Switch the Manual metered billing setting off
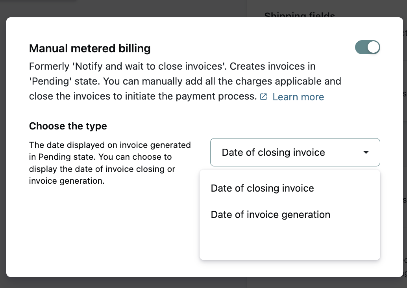407x288 pixels. (x=367, y=47)
